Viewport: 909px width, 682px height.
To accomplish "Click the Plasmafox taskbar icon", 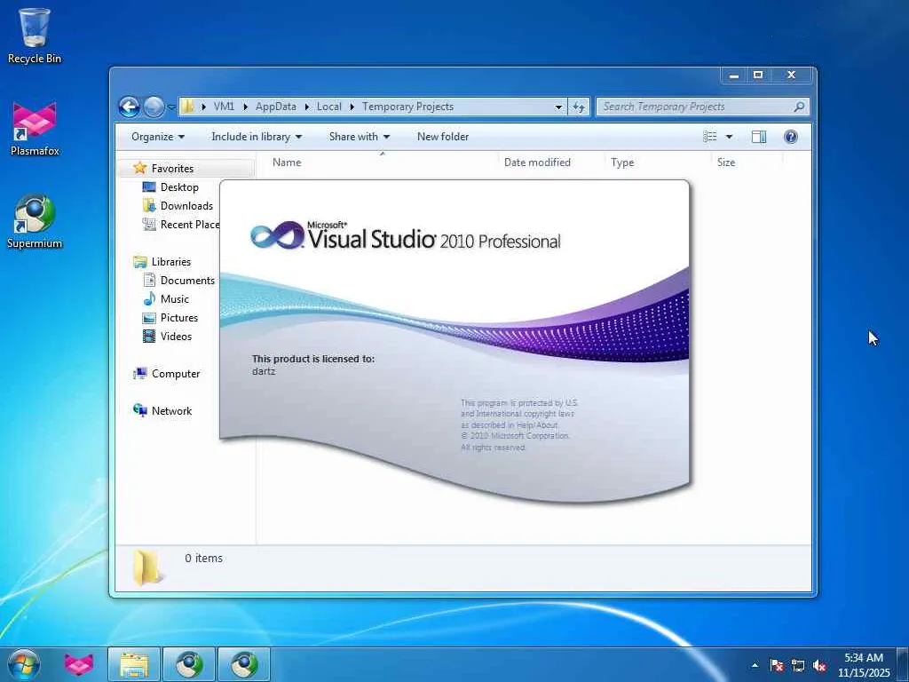I will (x=79, y=664).
